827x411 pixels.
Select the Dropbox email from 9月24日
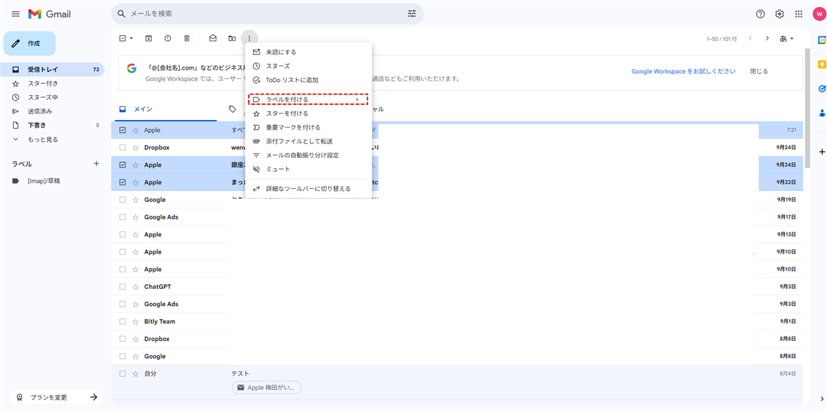click(123, 148)
